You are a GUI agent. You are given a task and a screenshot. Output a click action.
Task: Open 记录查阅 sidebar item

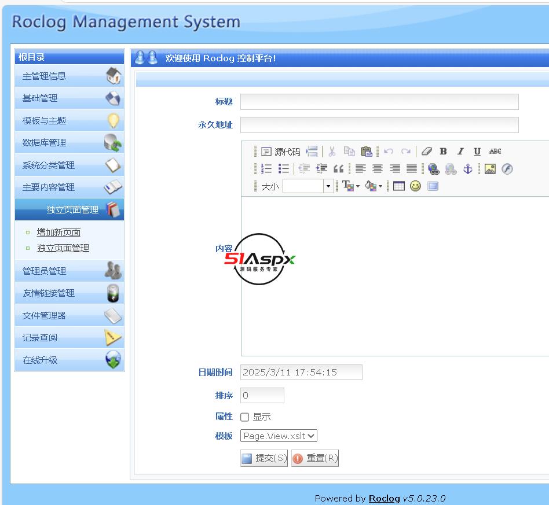click(x=69, y=337)
